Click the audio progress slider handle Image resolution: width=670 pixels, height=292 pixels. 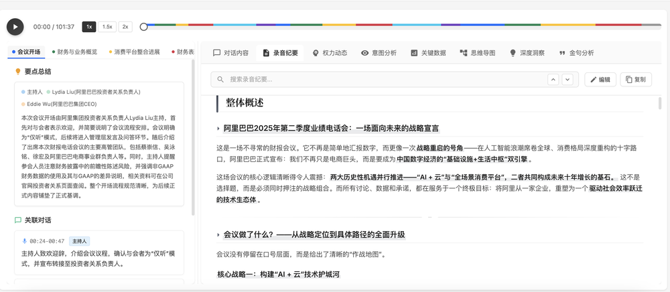[143, 27]
